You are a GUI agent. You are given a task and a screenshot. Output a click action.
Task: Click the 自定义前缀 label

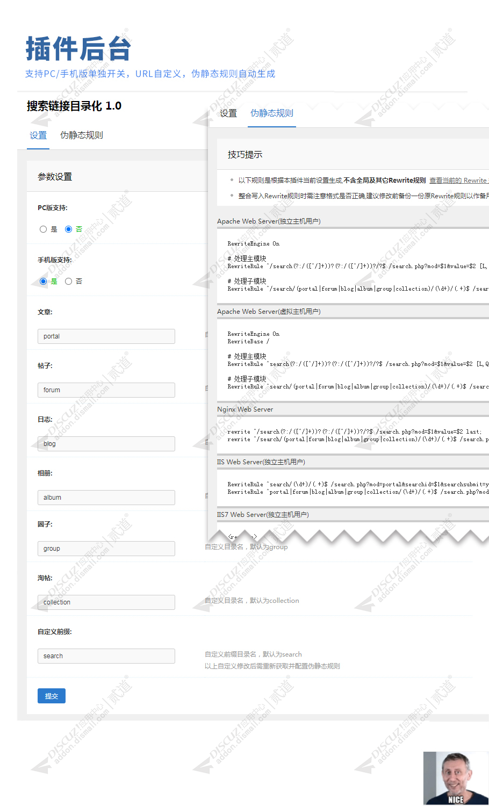pos(55,632)
